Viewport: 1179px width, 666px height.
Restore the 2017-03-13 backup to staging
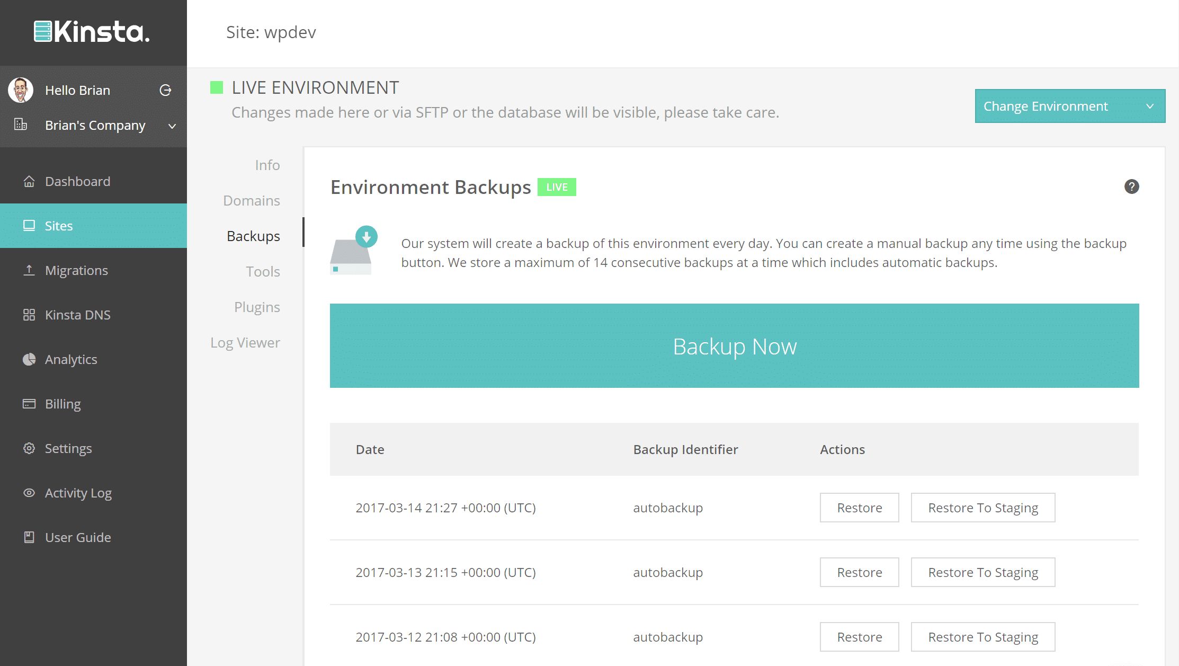click(983, 572)
